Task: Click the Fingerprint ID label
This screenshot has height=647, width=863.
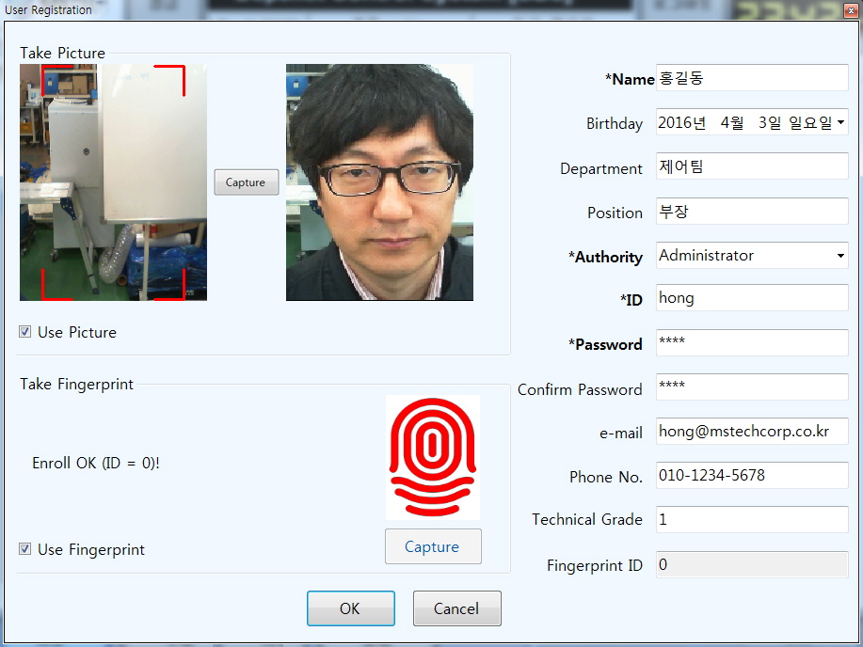Action: coord(595,565)
